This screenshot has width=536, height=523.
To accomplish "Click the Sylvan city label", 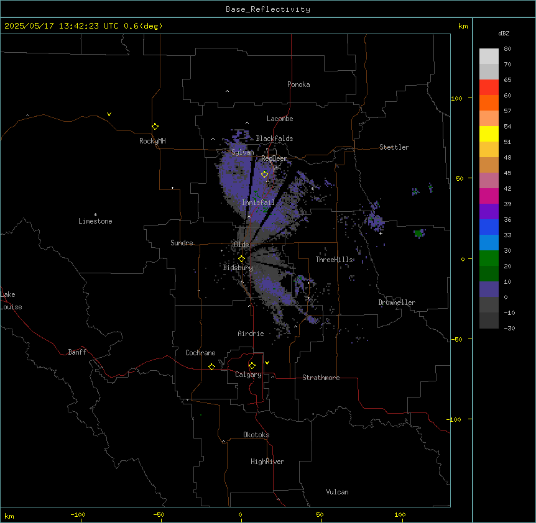I will 243,152.
